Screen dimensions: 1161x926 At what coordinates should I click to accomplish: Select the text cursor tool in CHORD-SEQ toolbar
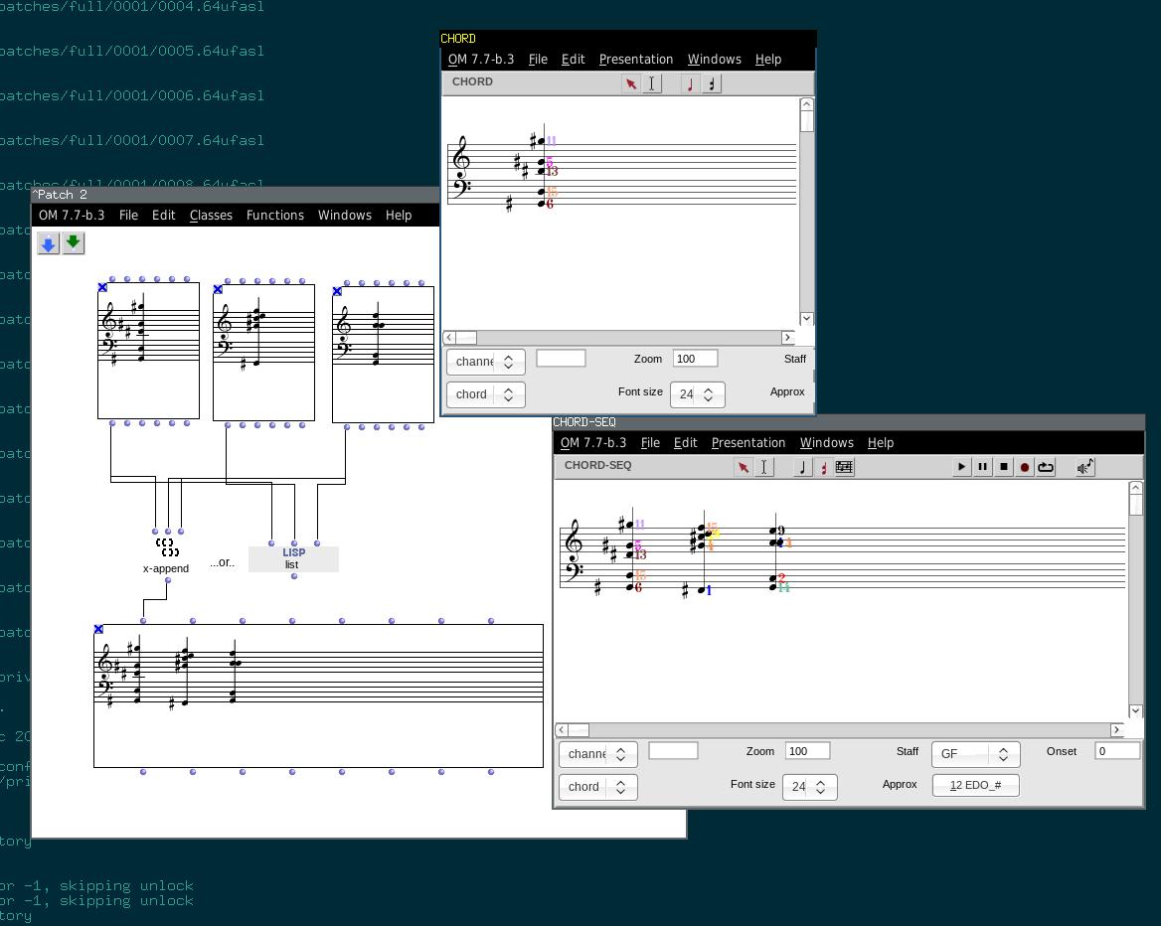click(x=763, y=467)
